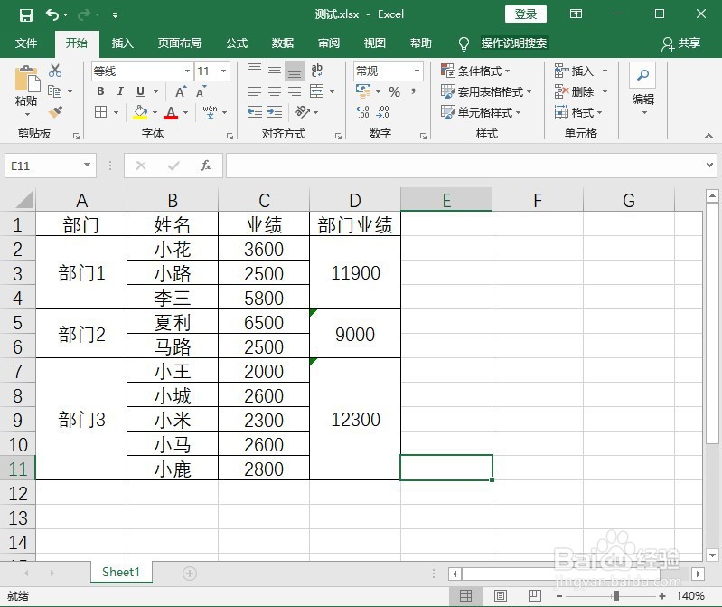
Task: Click the Find magnifier icon in Editing
Action: click(642, 75)
